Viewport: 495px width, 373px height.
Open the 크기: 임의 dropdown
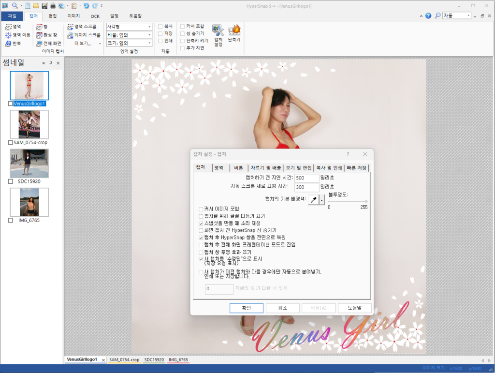click(149, 43)
